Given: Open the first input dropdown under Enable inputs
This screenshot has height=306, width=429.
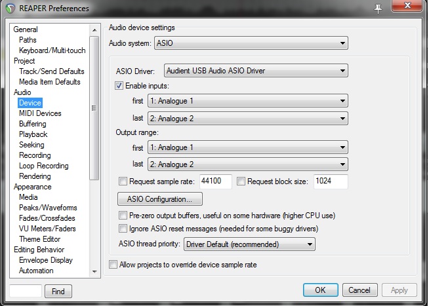Looking at the screenshot, I should point(248,101).
